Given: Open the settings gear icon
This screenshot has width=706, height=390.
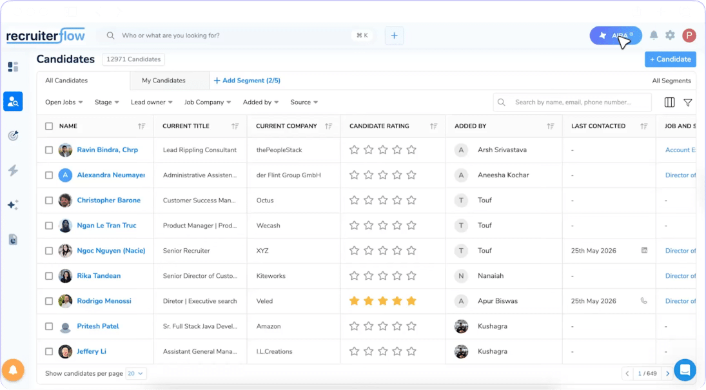Looking at the screenshot, I should (671, 35).
